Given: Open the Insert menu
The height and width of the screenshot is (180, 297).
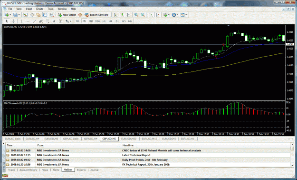Looking at the screenshot, I should tap(29, 9).
